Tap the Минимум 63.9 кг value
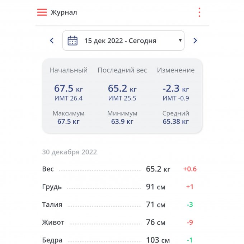The width and height of the screenshot is (244, 244). (x=122, y=121)
